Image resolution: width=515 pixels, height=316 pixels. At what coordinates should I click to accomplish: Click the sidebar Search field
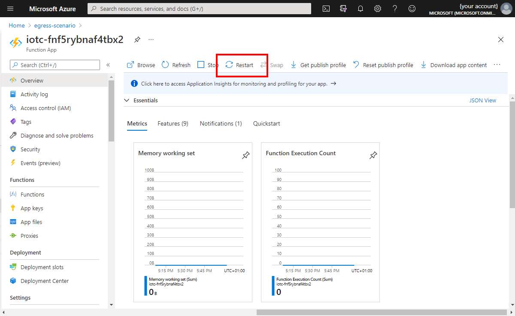coord(55,65)
